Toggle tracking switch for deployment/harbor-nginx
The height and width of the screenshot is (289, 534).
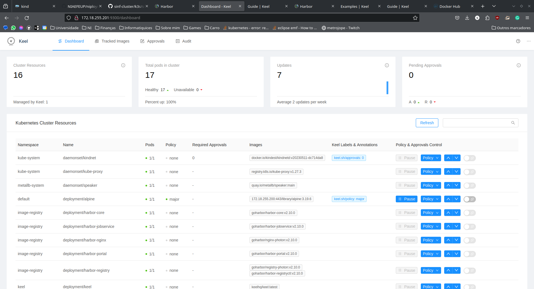[470, 240]
